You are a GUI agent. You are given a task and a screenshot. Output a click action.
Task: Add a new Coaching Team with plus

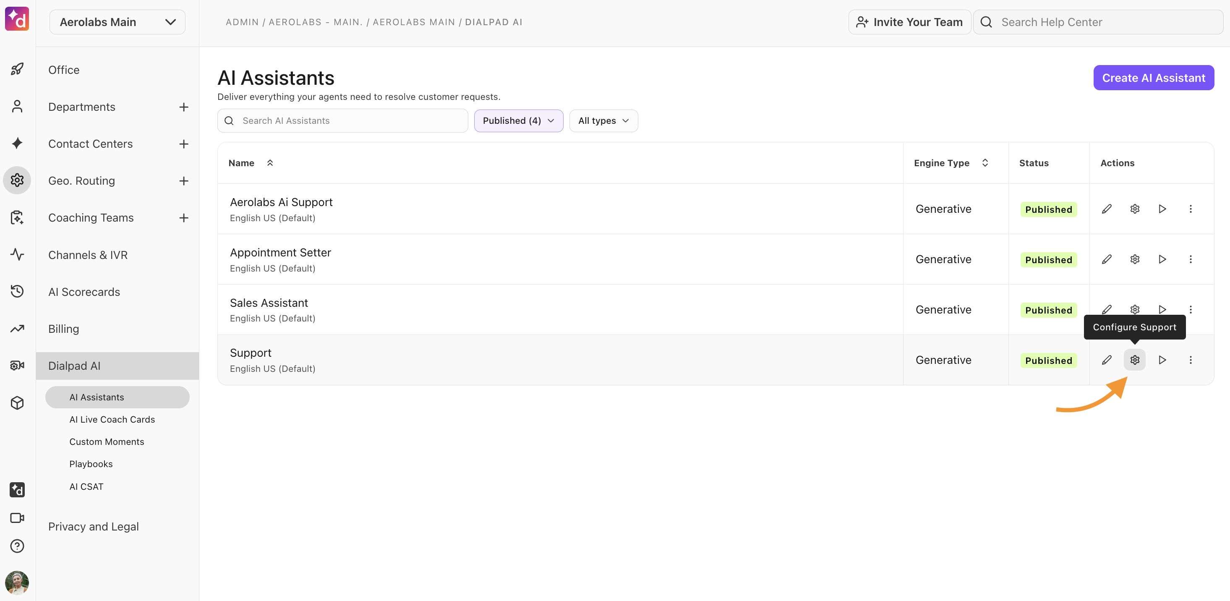tap(184, 218)
